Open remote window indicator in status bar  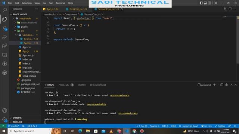(x=3, y=126)
